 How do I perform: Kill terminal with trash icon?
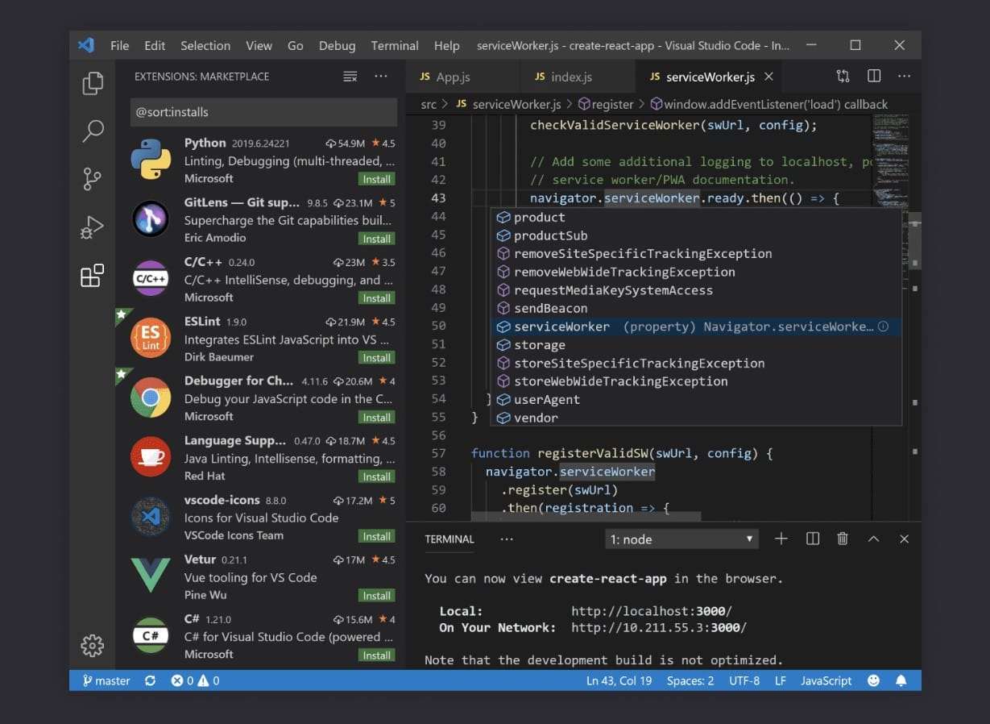[843, 539]
